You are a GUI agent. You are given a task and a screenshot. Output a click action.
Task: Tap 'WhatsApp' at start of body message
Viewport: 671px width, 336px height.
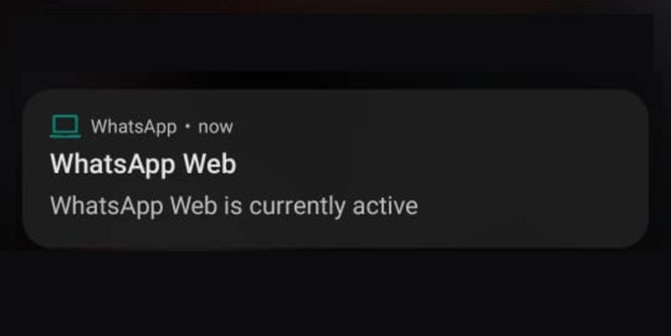coord(106,207)
